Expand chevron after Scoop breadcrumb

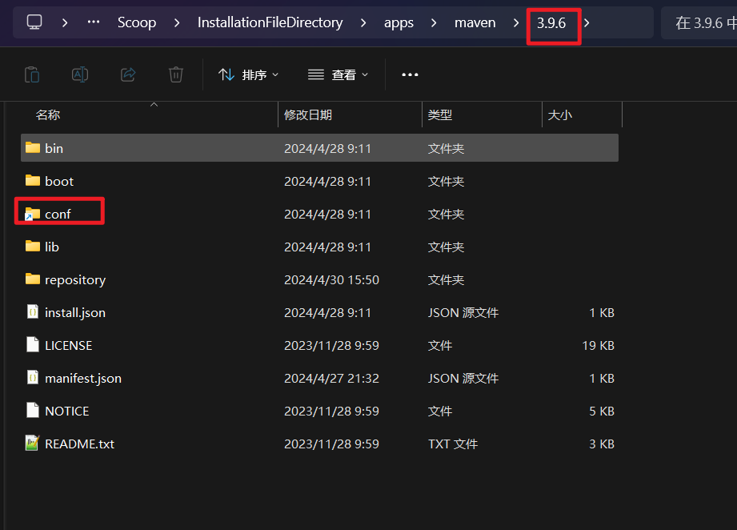[177, 22]
